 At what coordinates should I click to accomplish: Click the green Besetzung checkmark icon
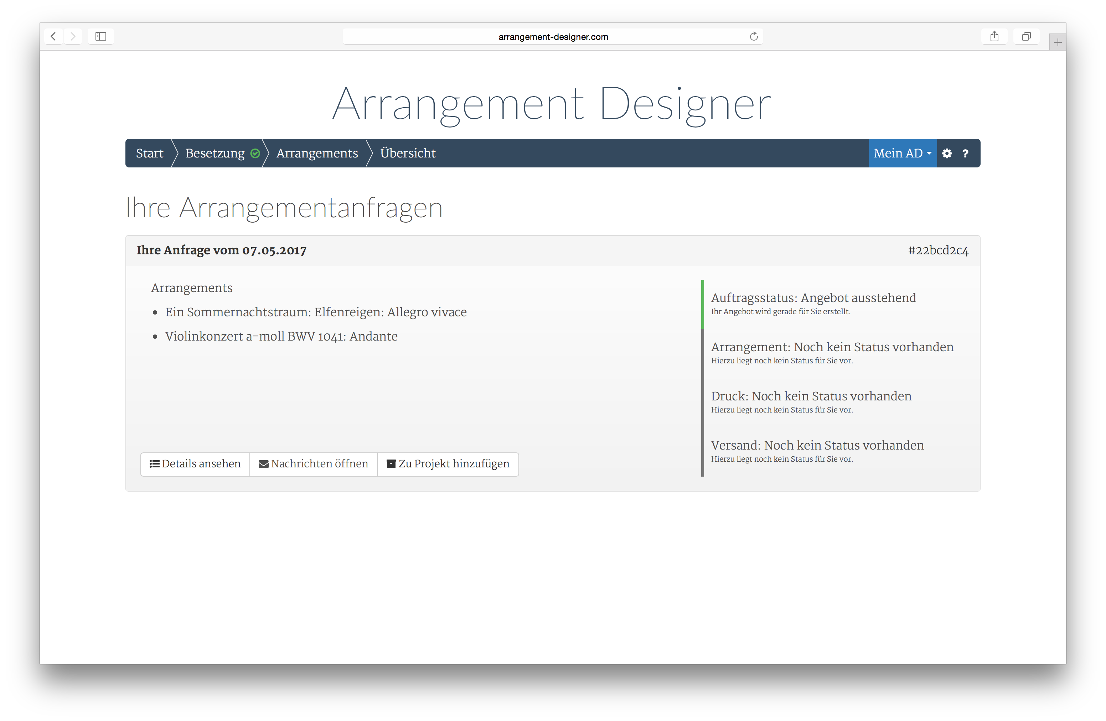tap(255, 153)
